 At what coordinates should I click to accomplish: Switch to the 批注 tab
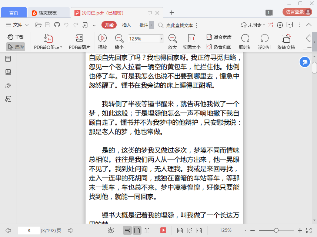144,25
